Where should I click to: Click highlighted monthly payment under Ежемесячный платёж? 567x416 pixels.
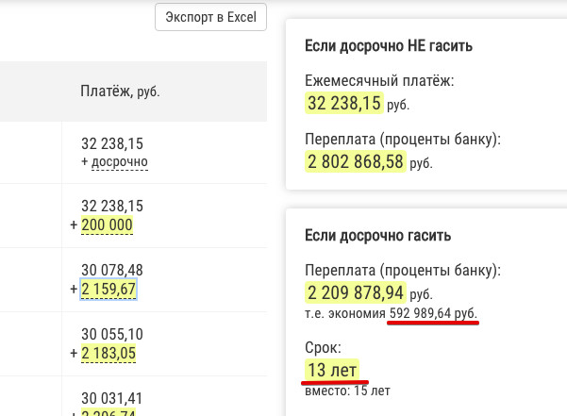(343, 103)
